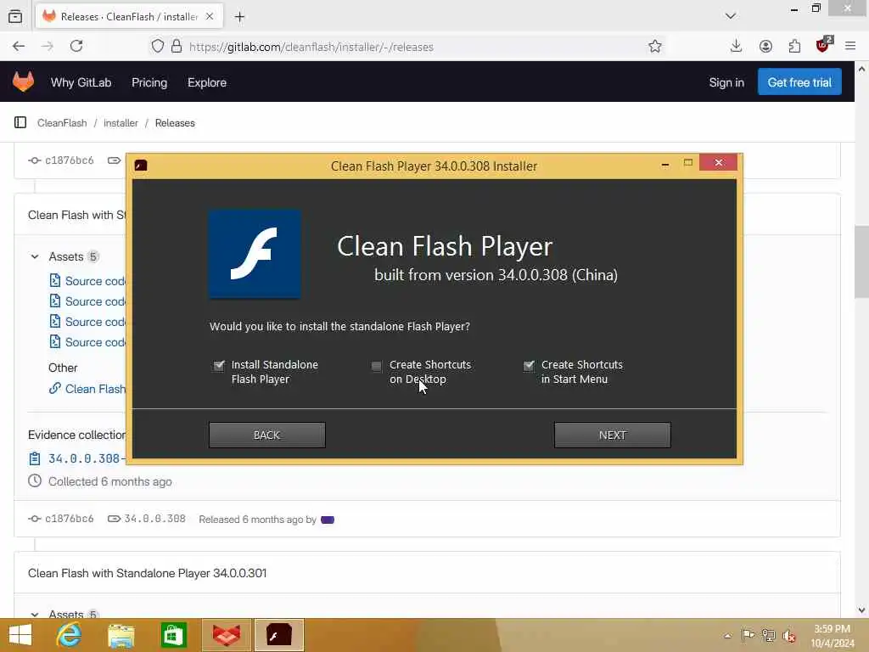Image resolution: width=869 pixels, height=652 pixels.
Task: Switch to the browser taskbar icon
Action: click(x=226, y=635)
